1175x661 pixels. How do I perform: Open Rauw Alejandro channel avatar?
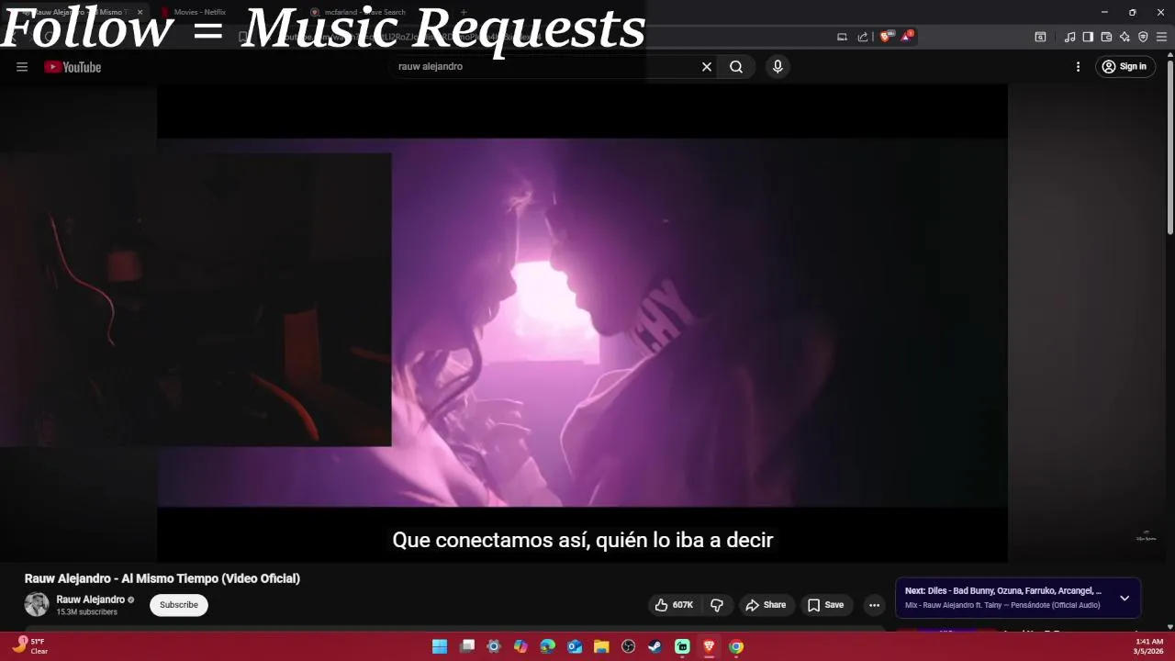(x=37, y=604)
